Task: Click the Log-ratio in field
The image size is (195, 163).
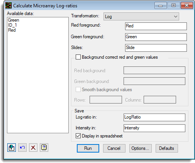Action: [154, 117]
